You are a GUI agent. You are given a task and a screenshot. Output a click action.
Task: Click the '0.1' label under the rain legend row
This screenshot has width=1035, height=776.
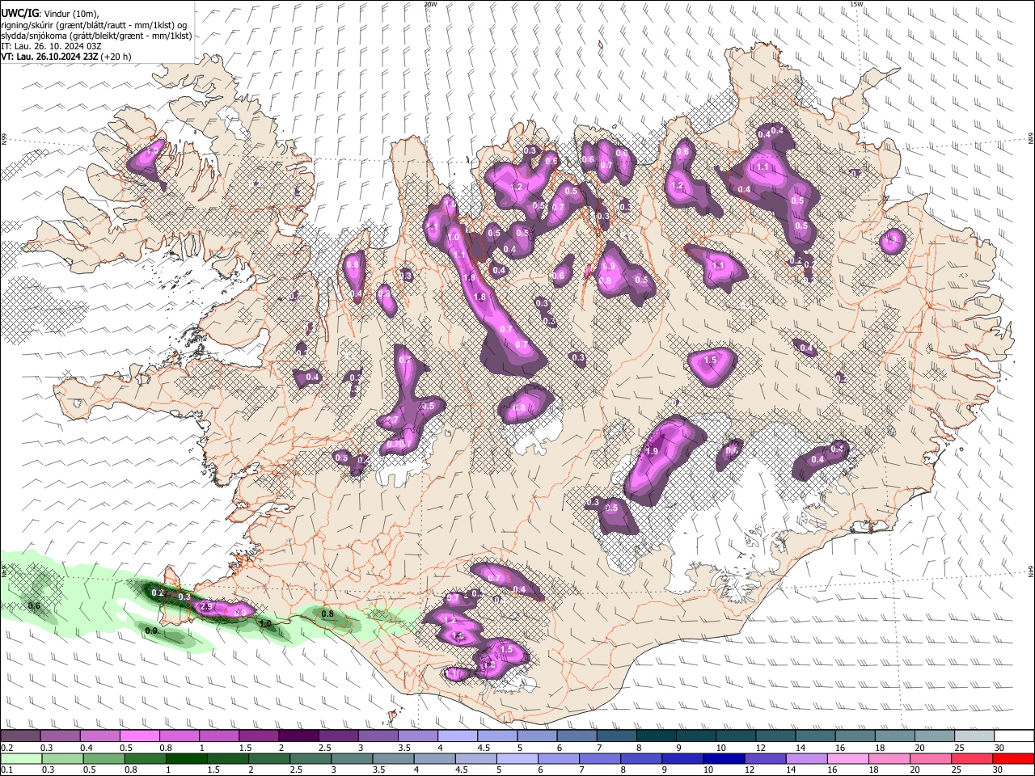click(x=6, y=770)
